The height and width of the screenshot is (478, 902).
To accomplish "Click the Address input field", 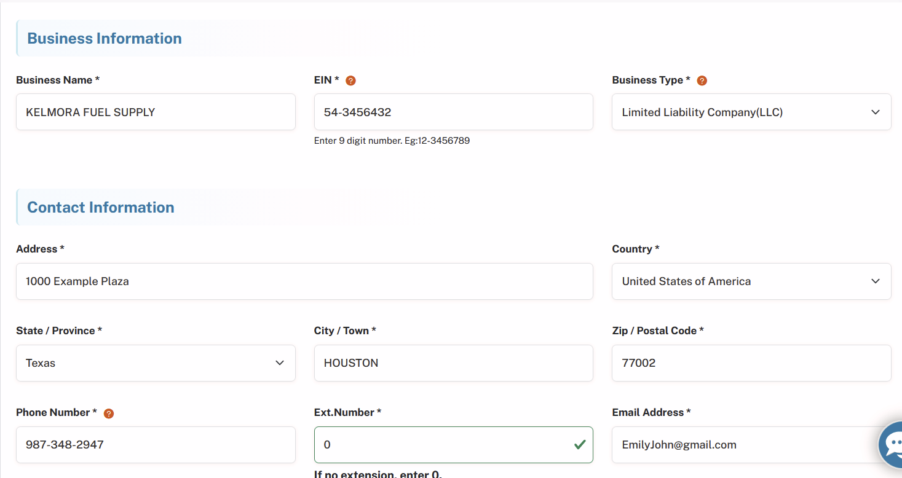I will coord(304,281).
